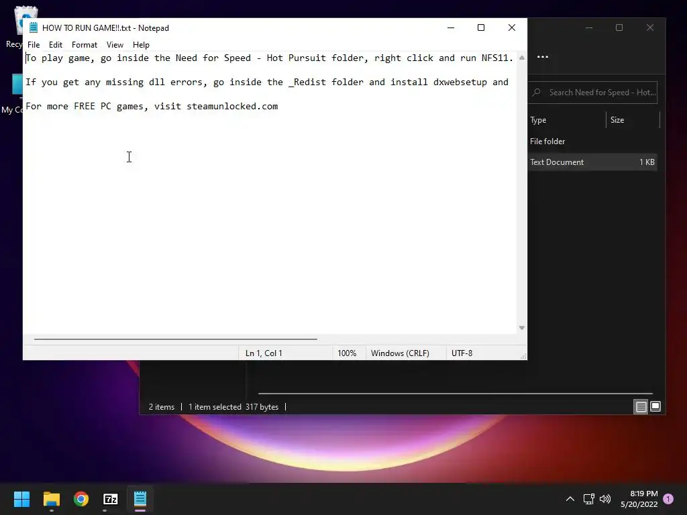Viewport: 687px width, 515px height.
Task: Switch Explorer to large thumbnails view icon
Action: [655, 407]
